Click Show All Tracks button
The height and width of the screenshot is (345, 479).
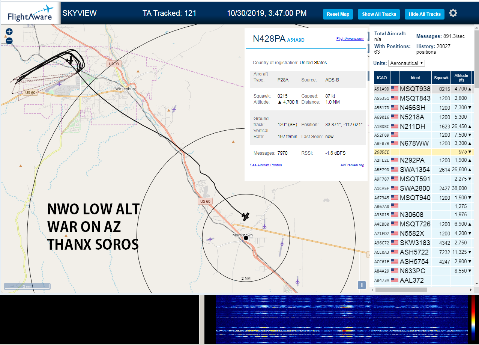click(x=379, y=14)
